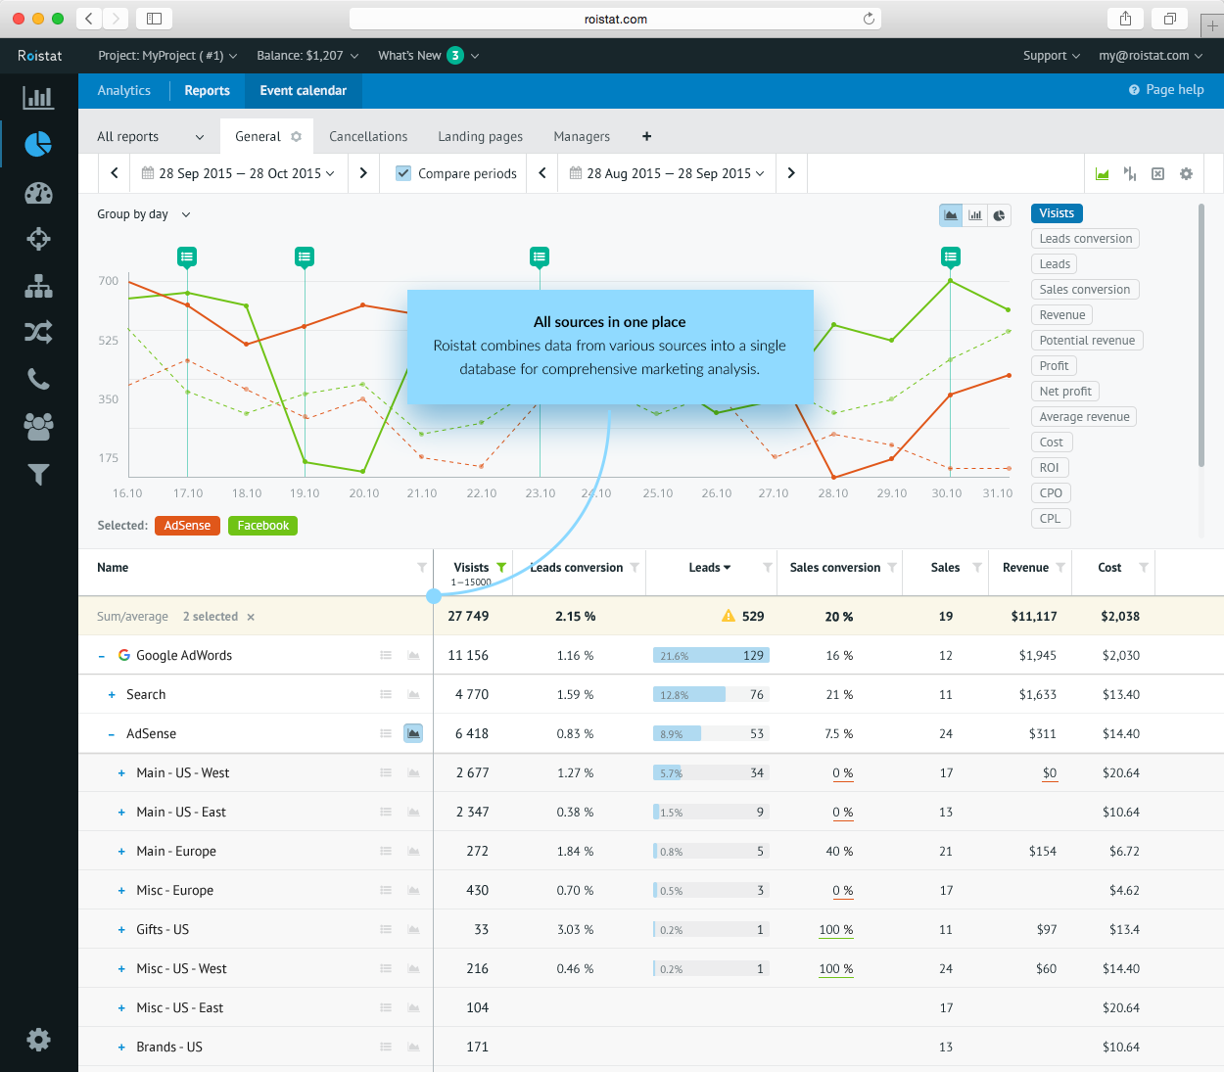The height and width of the screenshot is (1072, 1224).
Task: Toggle Potential revenue metric
Action: (1087, 341)
